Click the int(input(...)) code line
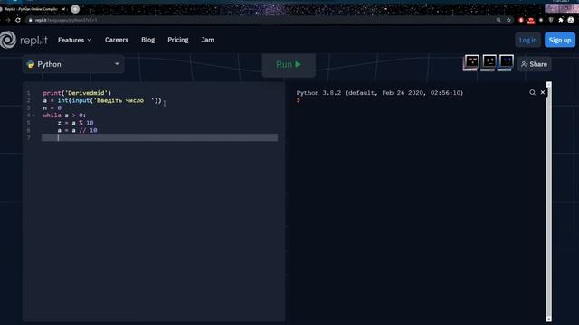This screenshot has width=579, height=325. (102, 100)
